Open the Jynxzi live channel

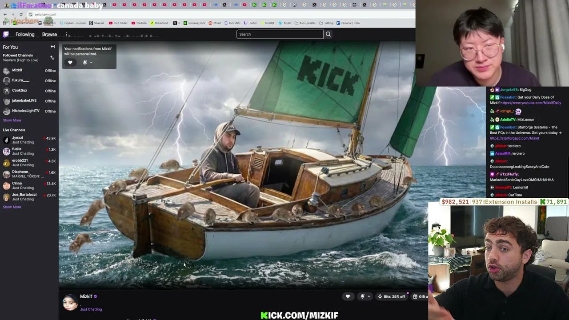(x=29, y=140)
